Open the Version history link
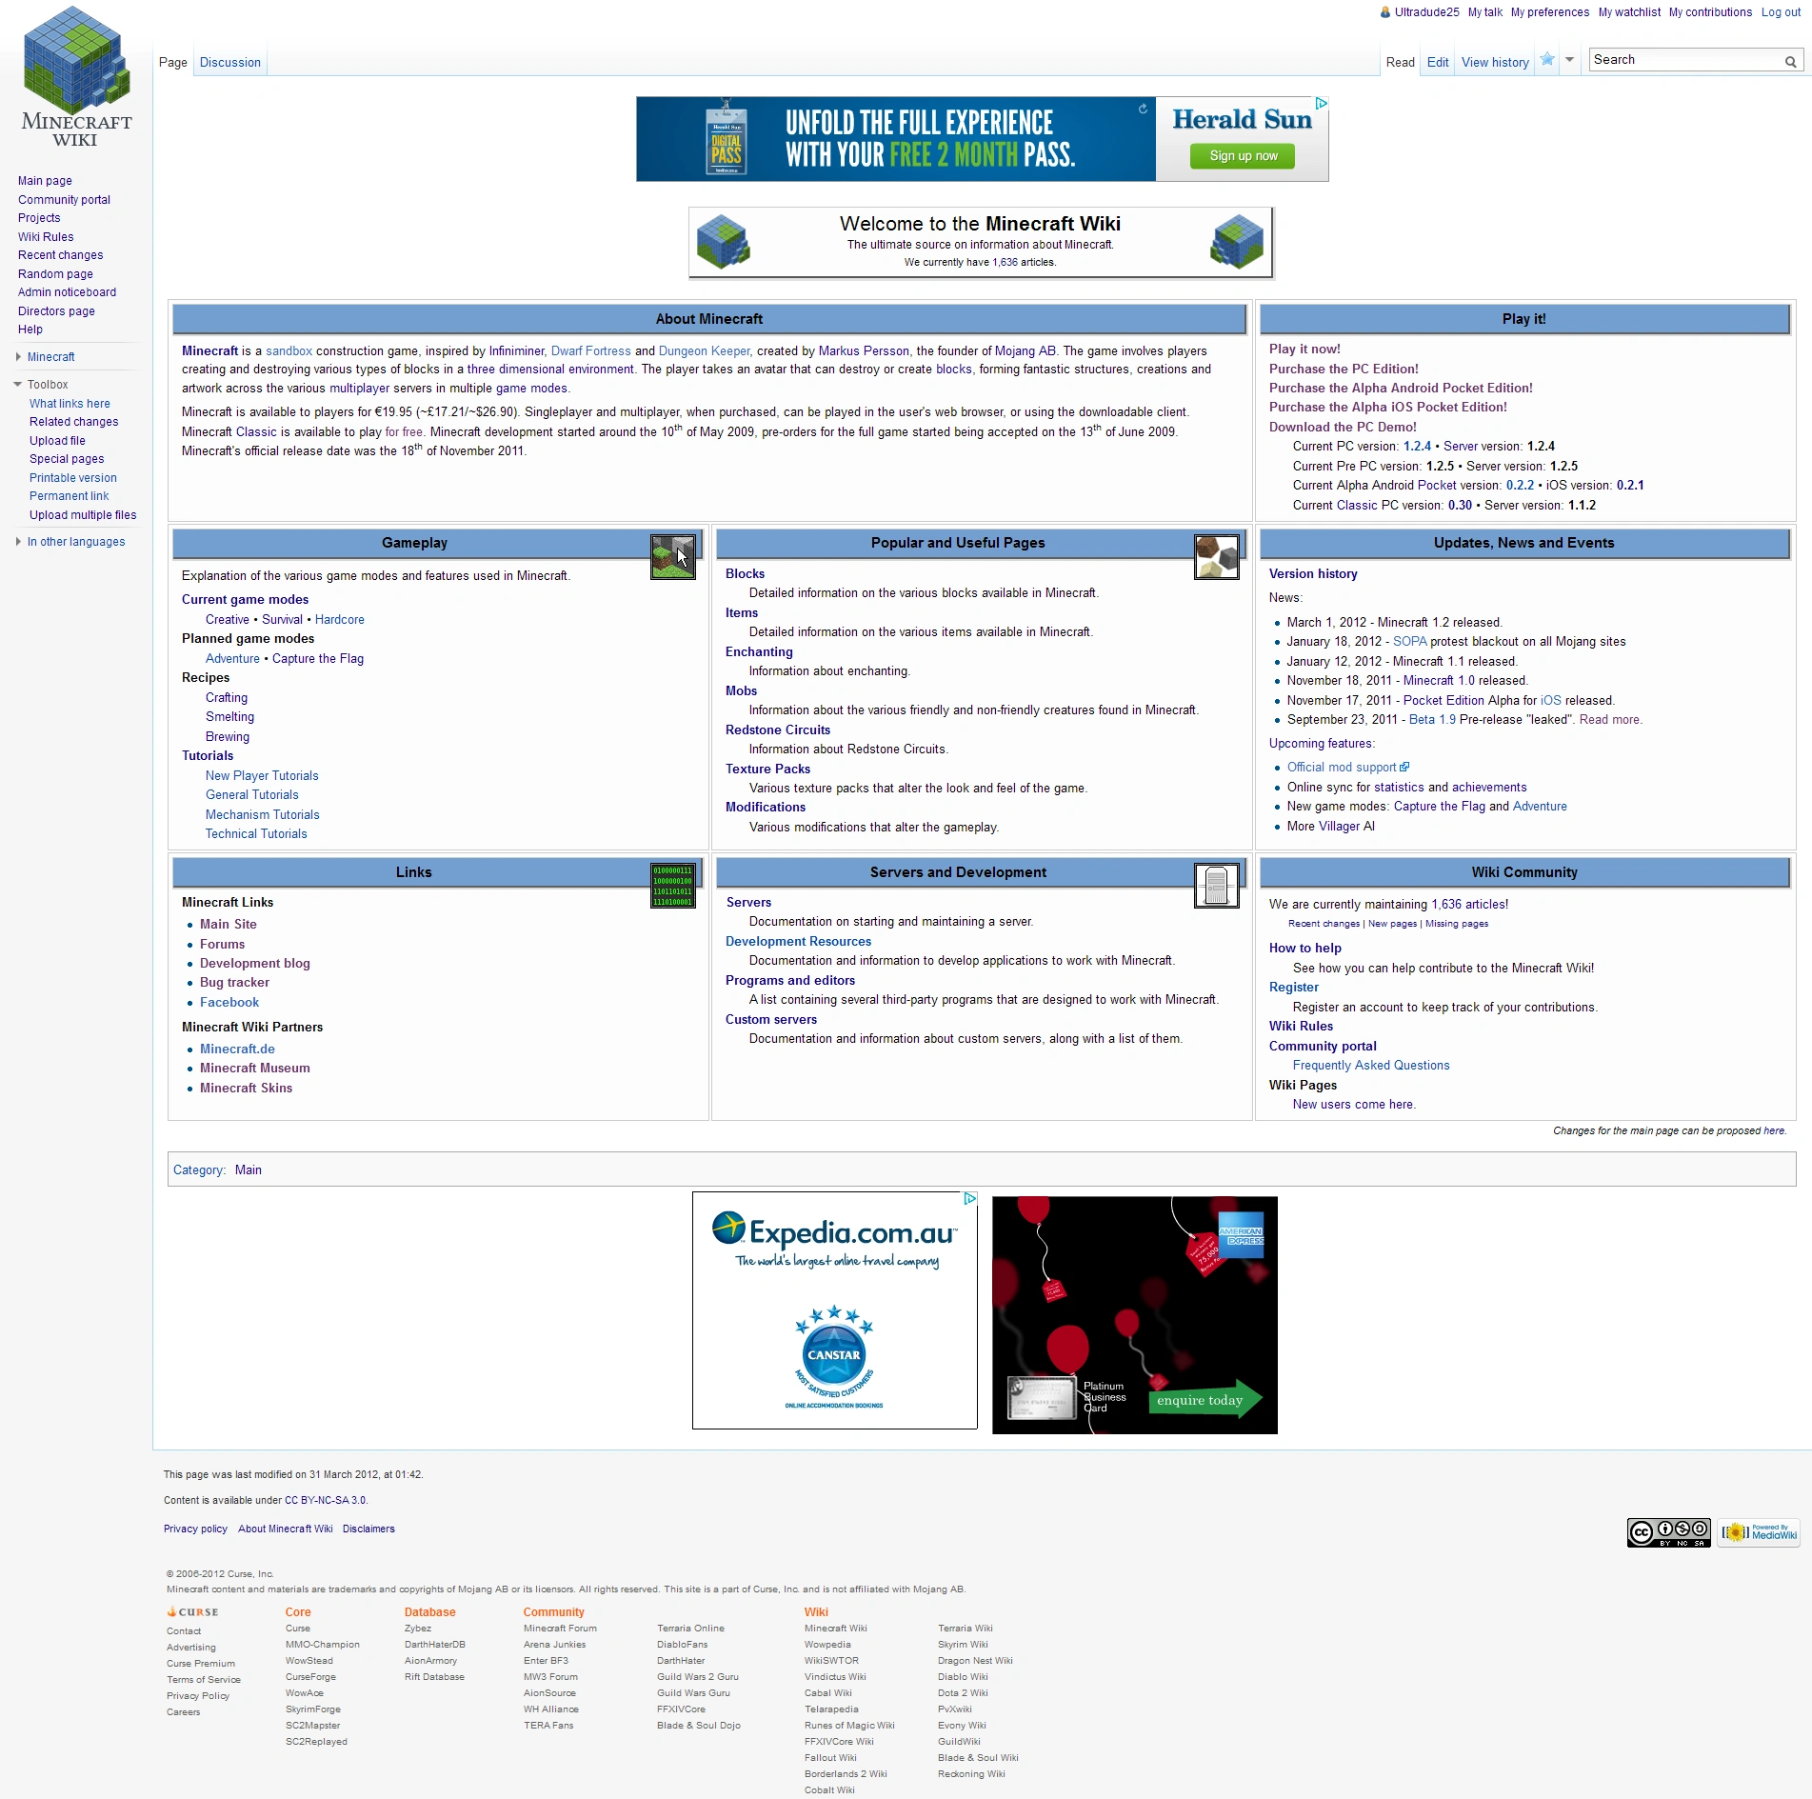 1313,574
